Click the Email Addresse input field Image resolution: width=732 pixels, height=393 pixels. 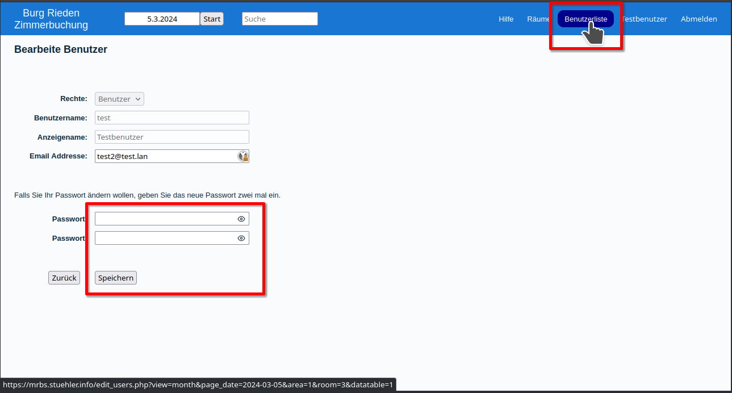tap(165, 156)
